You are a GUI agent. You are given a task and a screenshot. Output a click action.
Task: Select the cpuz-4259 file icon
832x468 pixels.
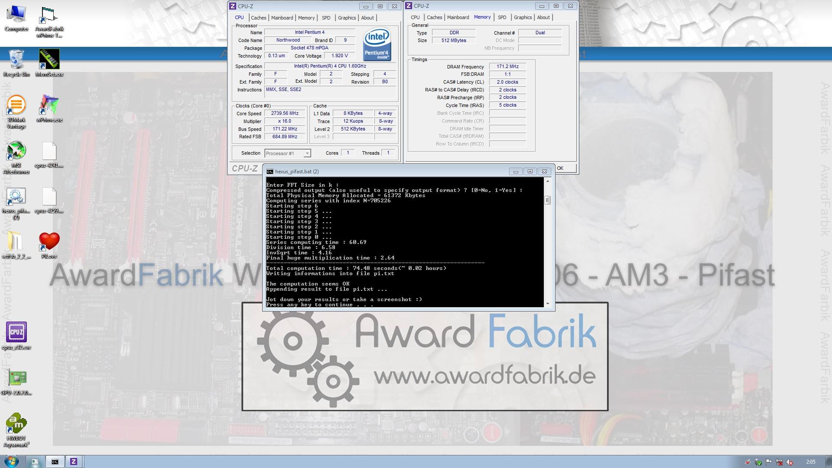(x=49, y=201)
